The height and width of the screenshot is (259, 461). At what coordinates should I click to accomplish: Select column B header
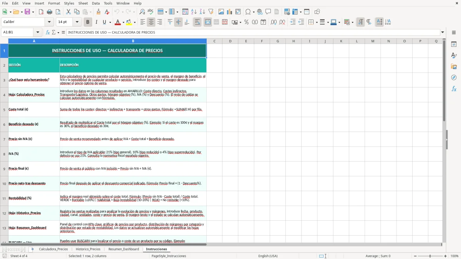pyautogui.click(x=133, y=41)
